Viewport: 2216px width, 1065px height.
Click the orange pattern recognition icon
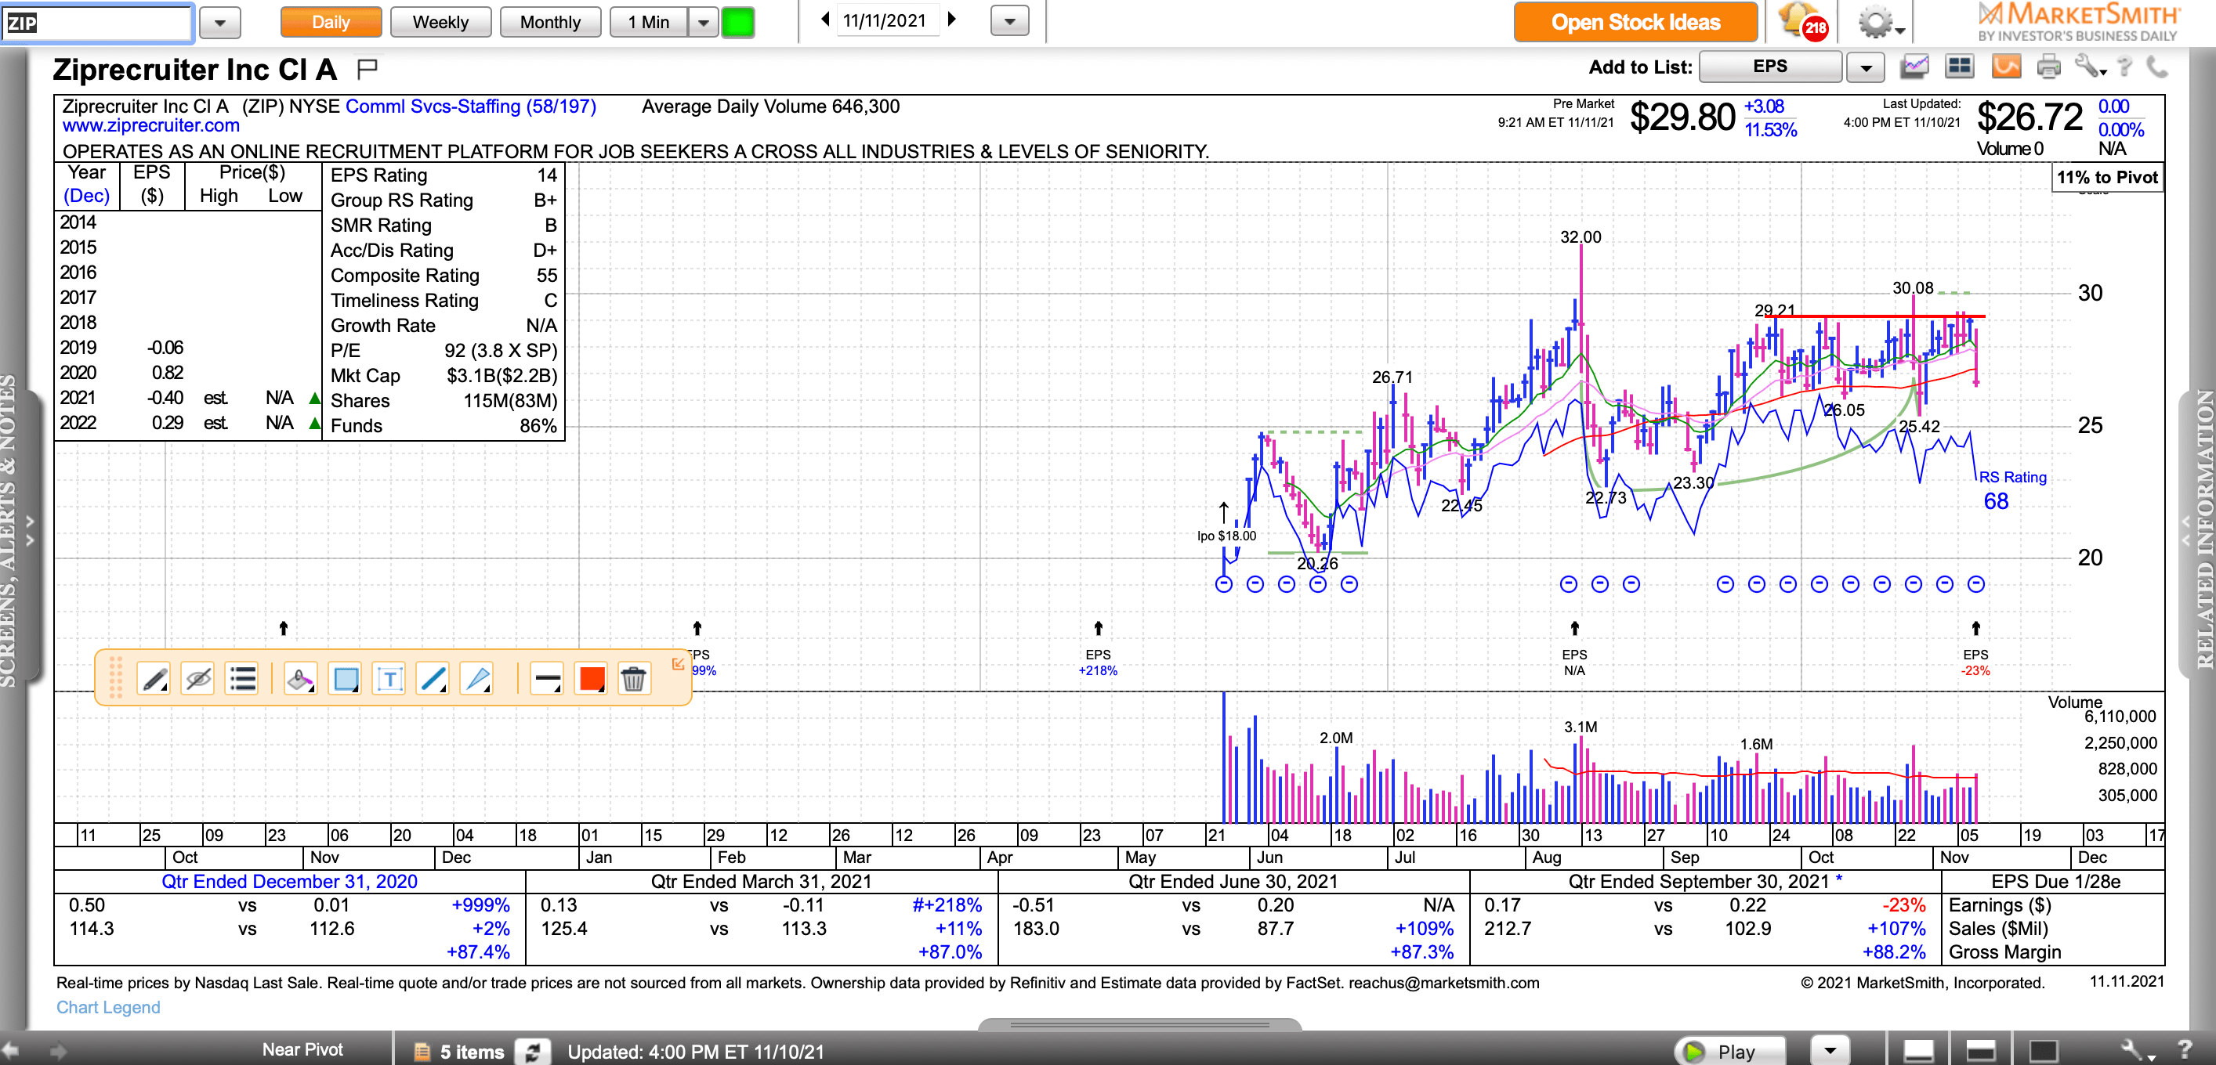pyautogui.click(x=2006, y=67)
